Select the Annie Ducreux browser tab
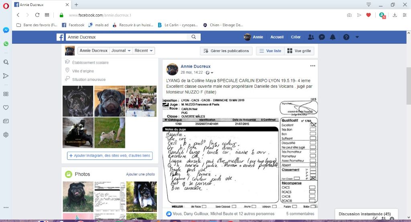 pyautogui.click(x=40, y=4)
